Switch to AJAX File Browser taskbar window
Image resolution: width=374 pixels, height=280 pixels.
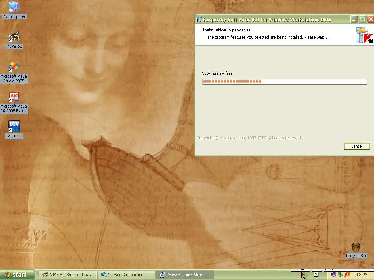tap(68, 275)
